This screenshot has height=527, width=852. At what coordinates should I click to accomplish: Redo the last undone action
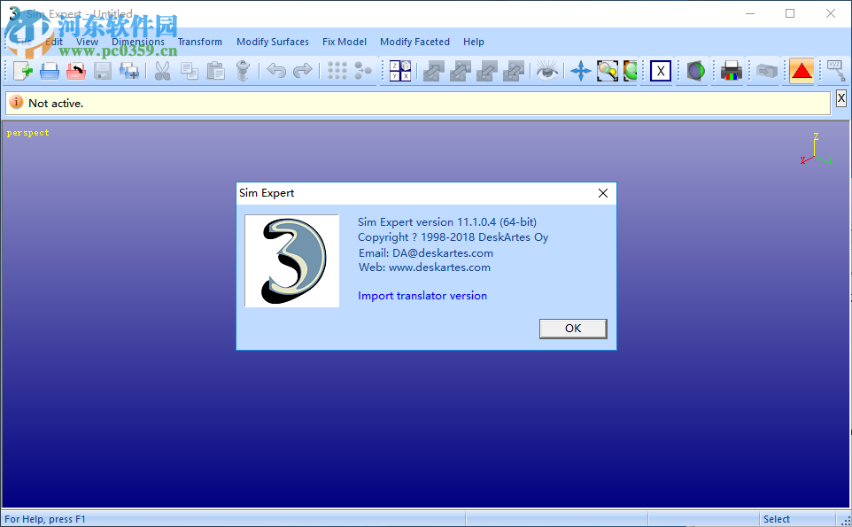[301, 71]
